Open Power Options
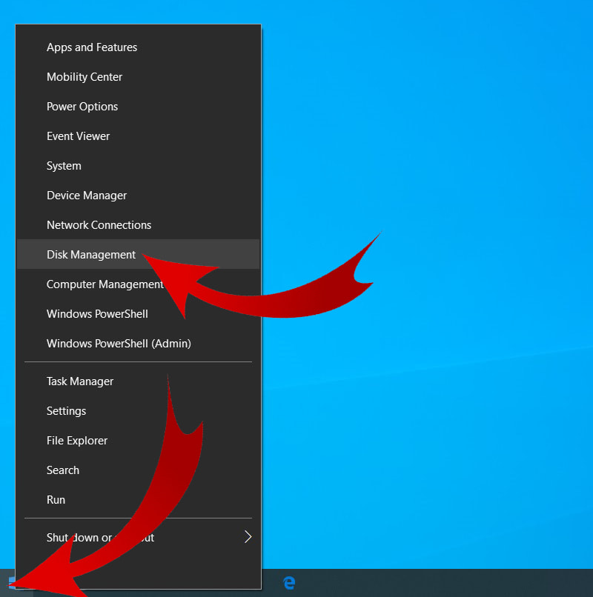Screen dimensions: 593x597 click(82, 106)
